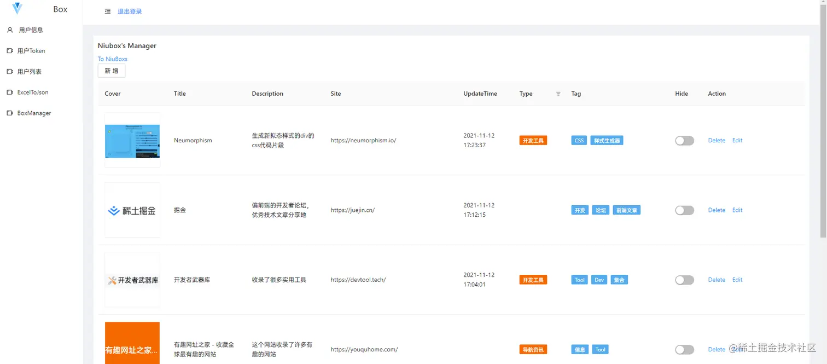Click the 前端文章 tag
827x364 pixels.
(x=626, y=210)
